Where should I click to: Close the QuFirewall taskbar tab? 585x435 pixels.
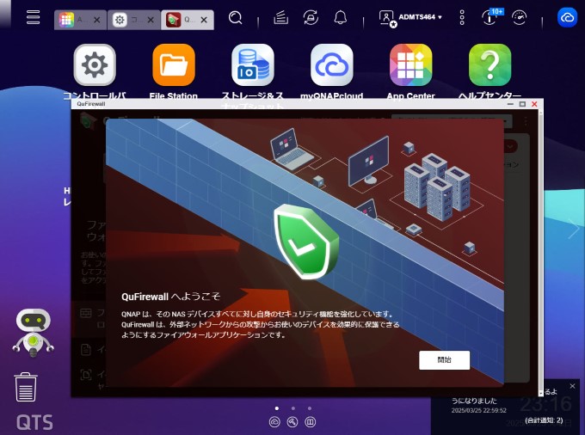[204, 20]
